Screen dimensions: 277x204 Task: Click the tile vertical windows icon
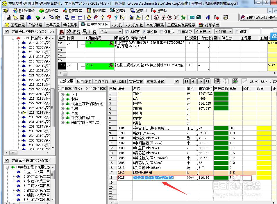(80, 17)
